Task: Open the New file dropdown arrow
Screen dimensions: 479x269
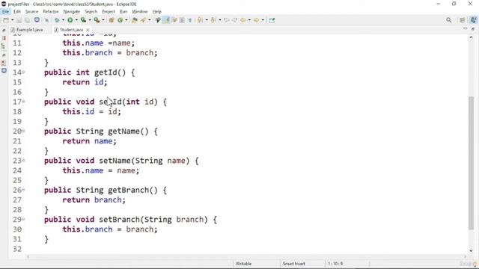Action: click(x=13, y=20)
